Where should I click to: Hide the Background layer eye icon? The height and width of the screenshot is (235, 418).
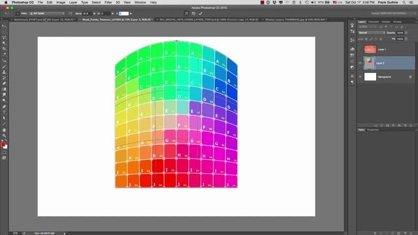point(360,77)
